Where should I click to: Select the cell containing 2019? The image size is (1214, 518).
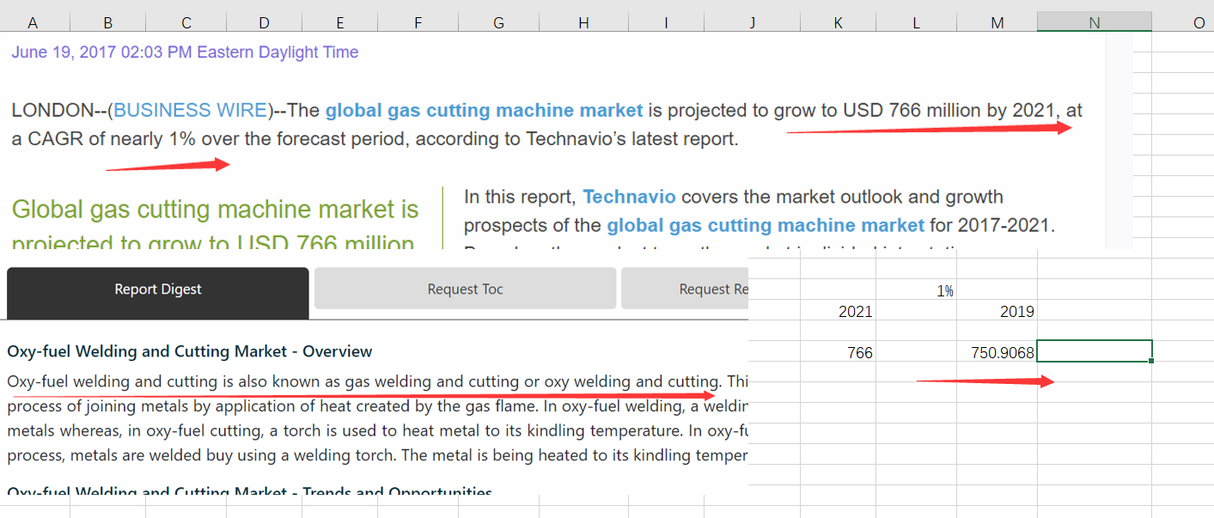[x=997, y=311]
